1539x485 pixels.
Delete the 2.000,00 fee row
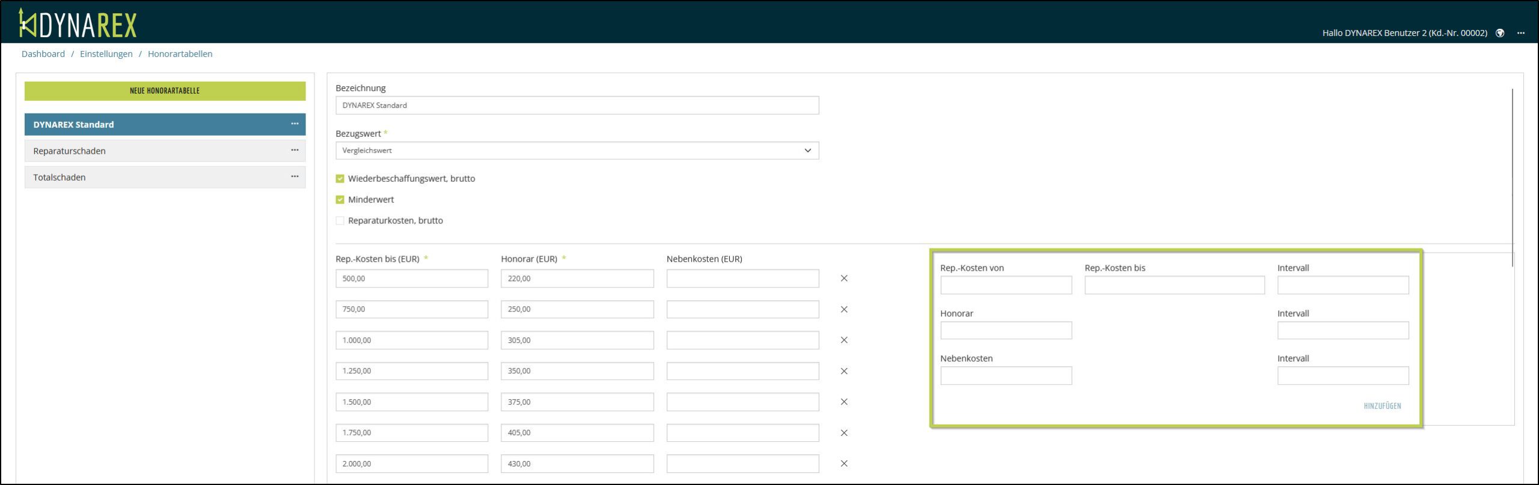tap(844, 463)
